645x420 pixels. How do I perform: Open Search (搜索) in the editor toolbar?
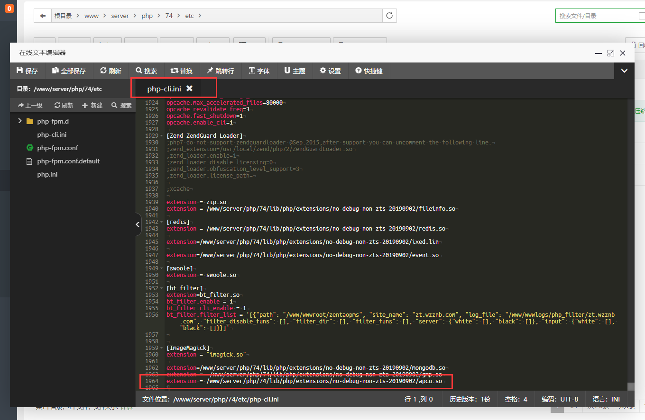tap(146, 71)
